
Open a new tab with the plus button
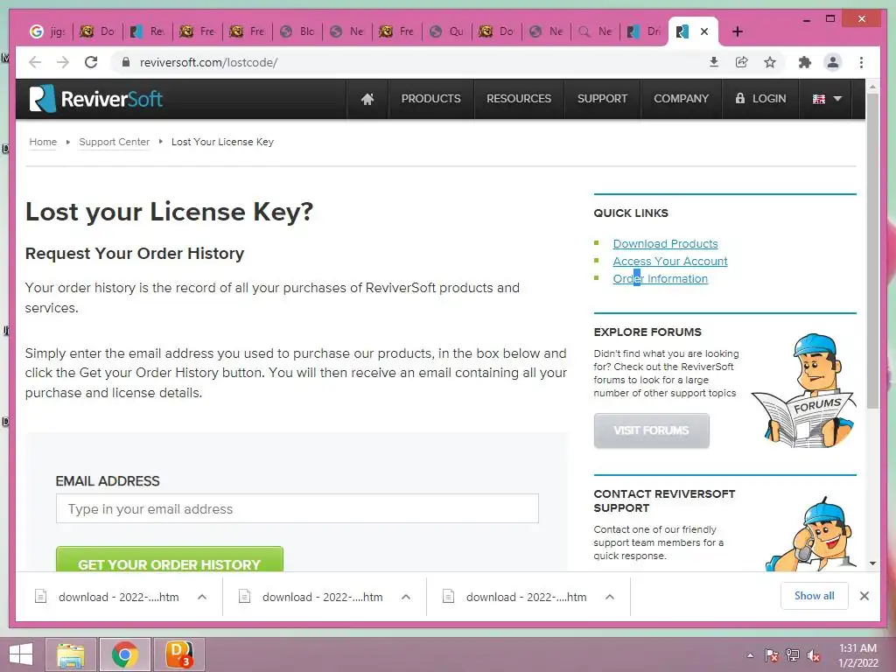point(737,31)
